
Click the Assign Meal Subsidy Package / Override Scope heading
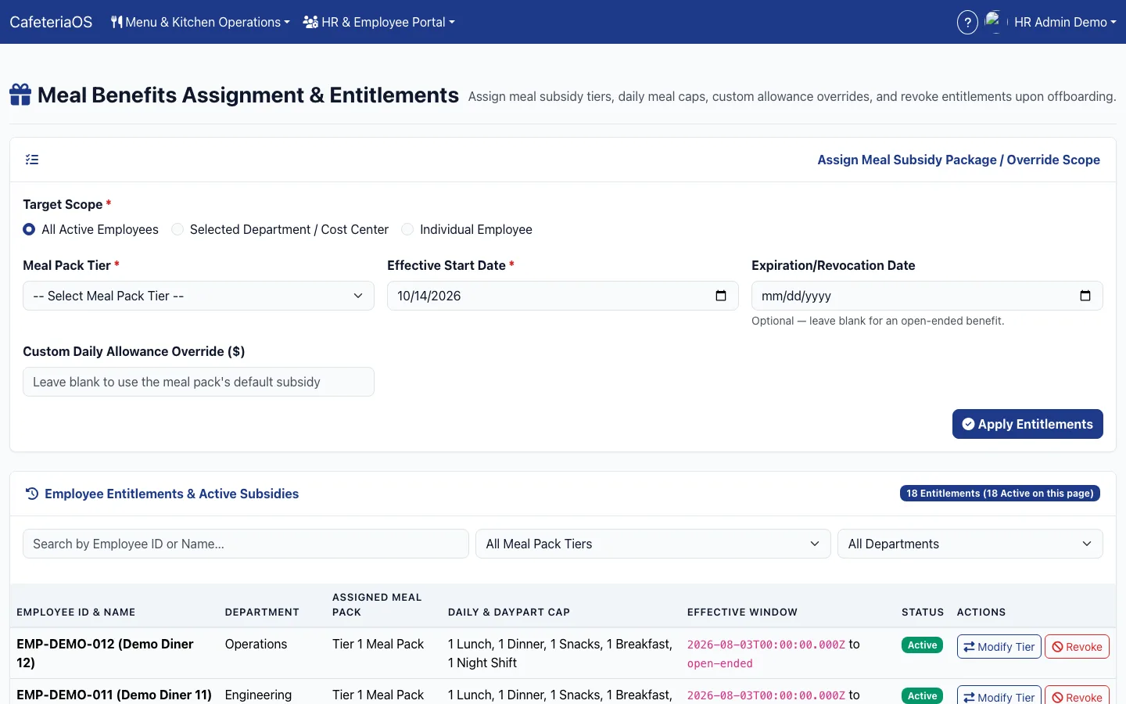coord(959,160)
